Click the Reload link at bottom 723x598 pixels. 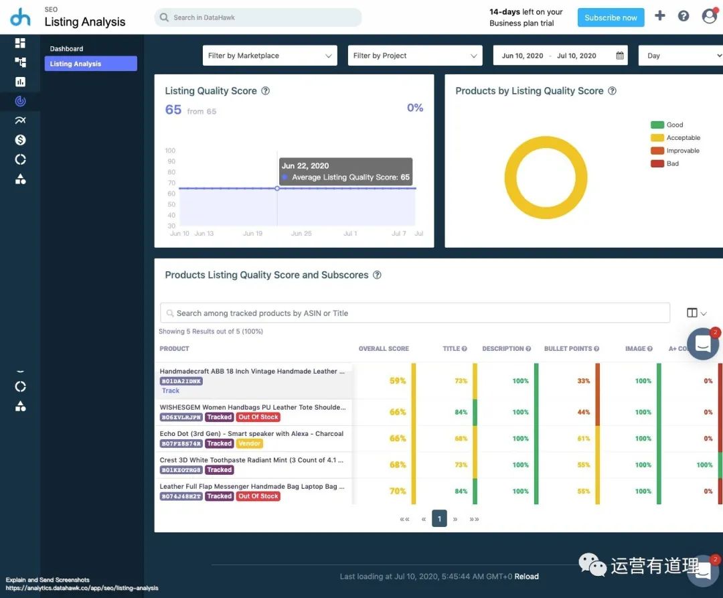(526, 577)
